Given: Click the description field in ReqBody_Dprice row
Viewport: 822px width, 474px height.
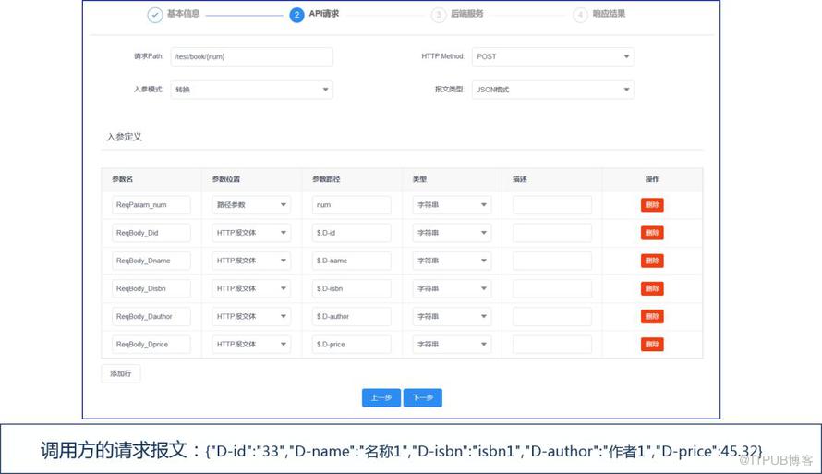Looking at the screenshot, I should click(552, 344).
